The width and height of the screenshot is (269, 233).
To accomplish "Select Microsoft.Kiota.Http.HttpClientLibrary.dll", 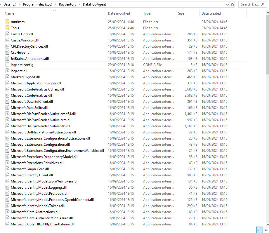I will (43, 224).
